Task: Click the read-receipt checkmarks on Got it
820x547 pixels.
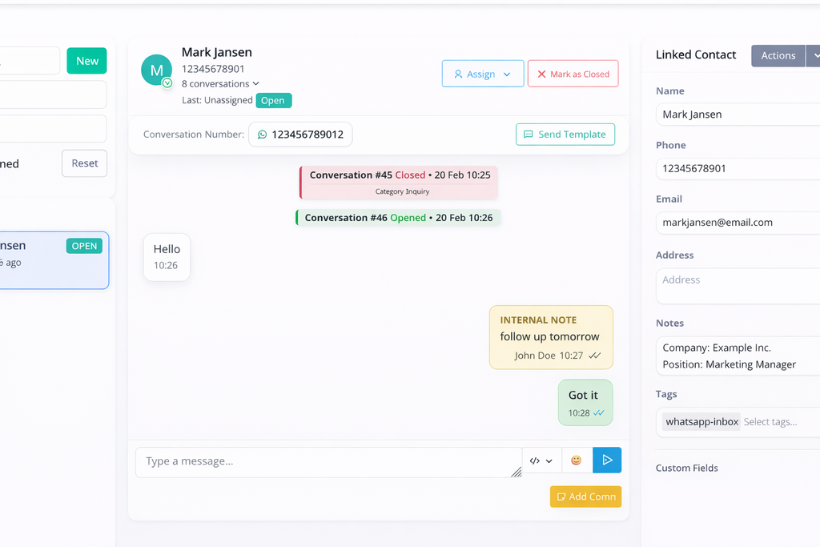Action: point(599,413)
